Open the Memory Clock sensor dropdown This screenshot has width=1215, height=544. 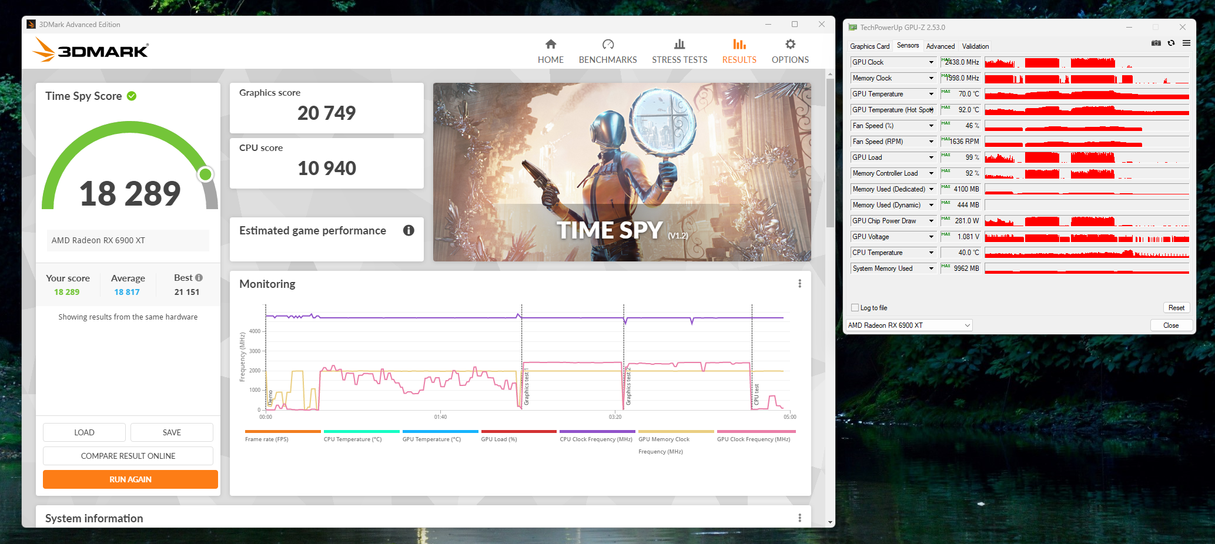[931, 78]
